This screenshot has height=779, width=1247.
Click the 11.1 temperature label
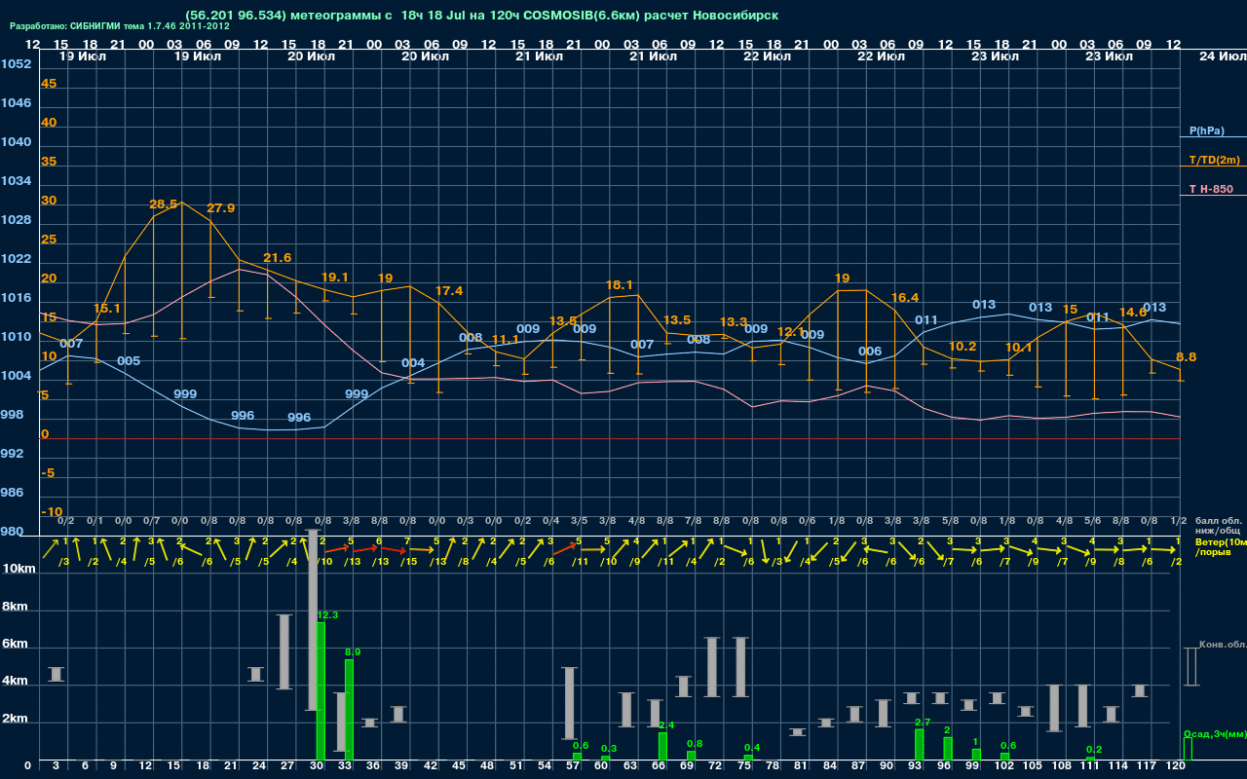(506, 340)
